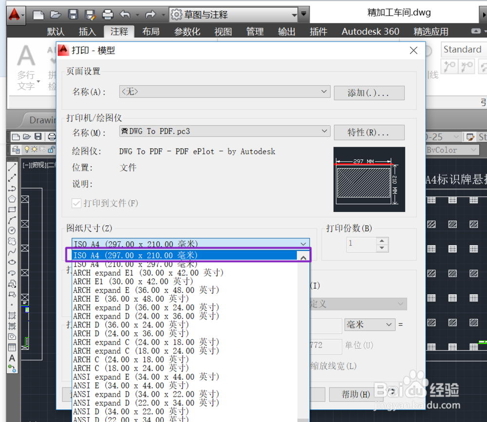Expand the page setup 名称(A) dropdown
This screenshot has height=422, width=487.
point(324,92)
